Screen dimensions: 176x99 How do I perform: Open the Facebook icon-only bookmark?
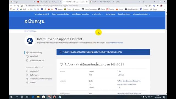(42, 9)
